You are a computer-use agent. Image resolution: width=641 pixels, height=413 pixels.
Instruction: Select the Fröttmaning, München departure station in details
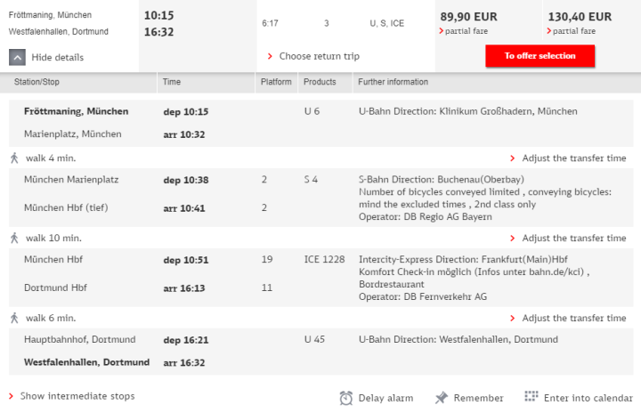(76, 111)
